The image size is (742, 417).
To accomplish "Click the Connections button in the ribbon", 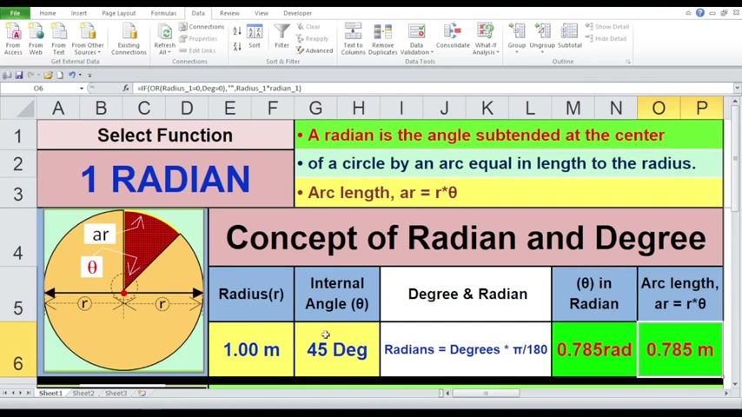I will (x=202, y=27).
